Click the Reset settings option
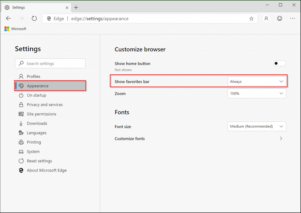 [39, 161]
